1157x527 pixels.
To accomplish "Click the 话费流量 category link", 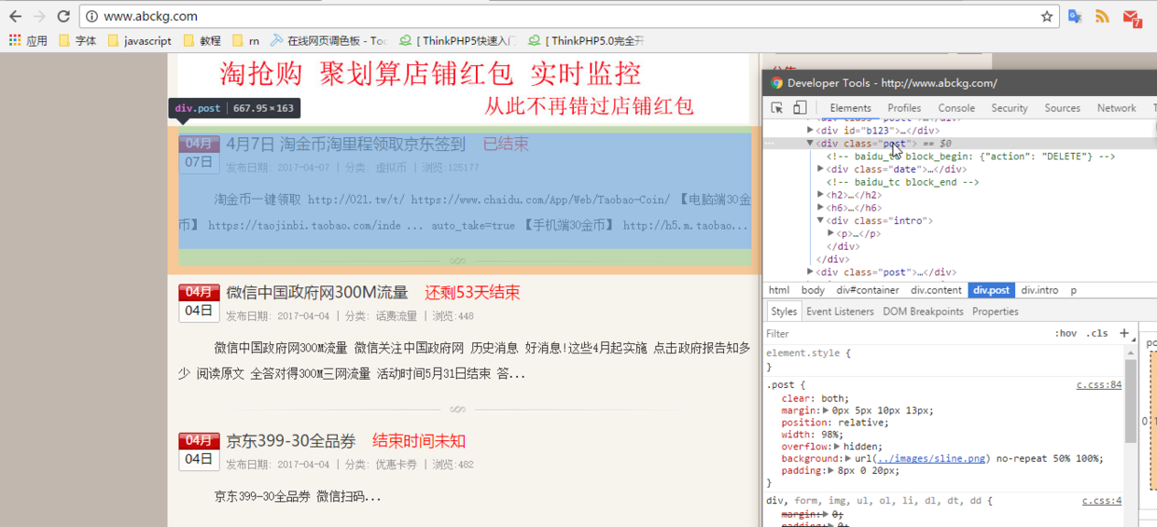I will (396, 316).
